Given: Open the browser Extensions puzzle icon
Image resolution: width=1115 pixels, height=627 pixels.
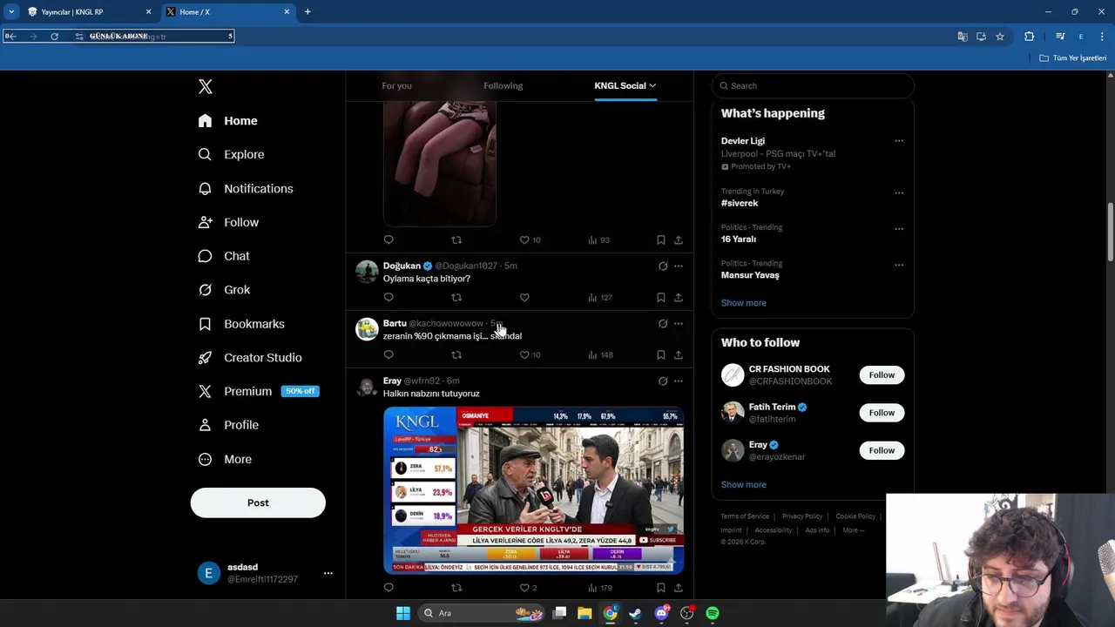Looking at the screenshot, I should pos(1030,37).
